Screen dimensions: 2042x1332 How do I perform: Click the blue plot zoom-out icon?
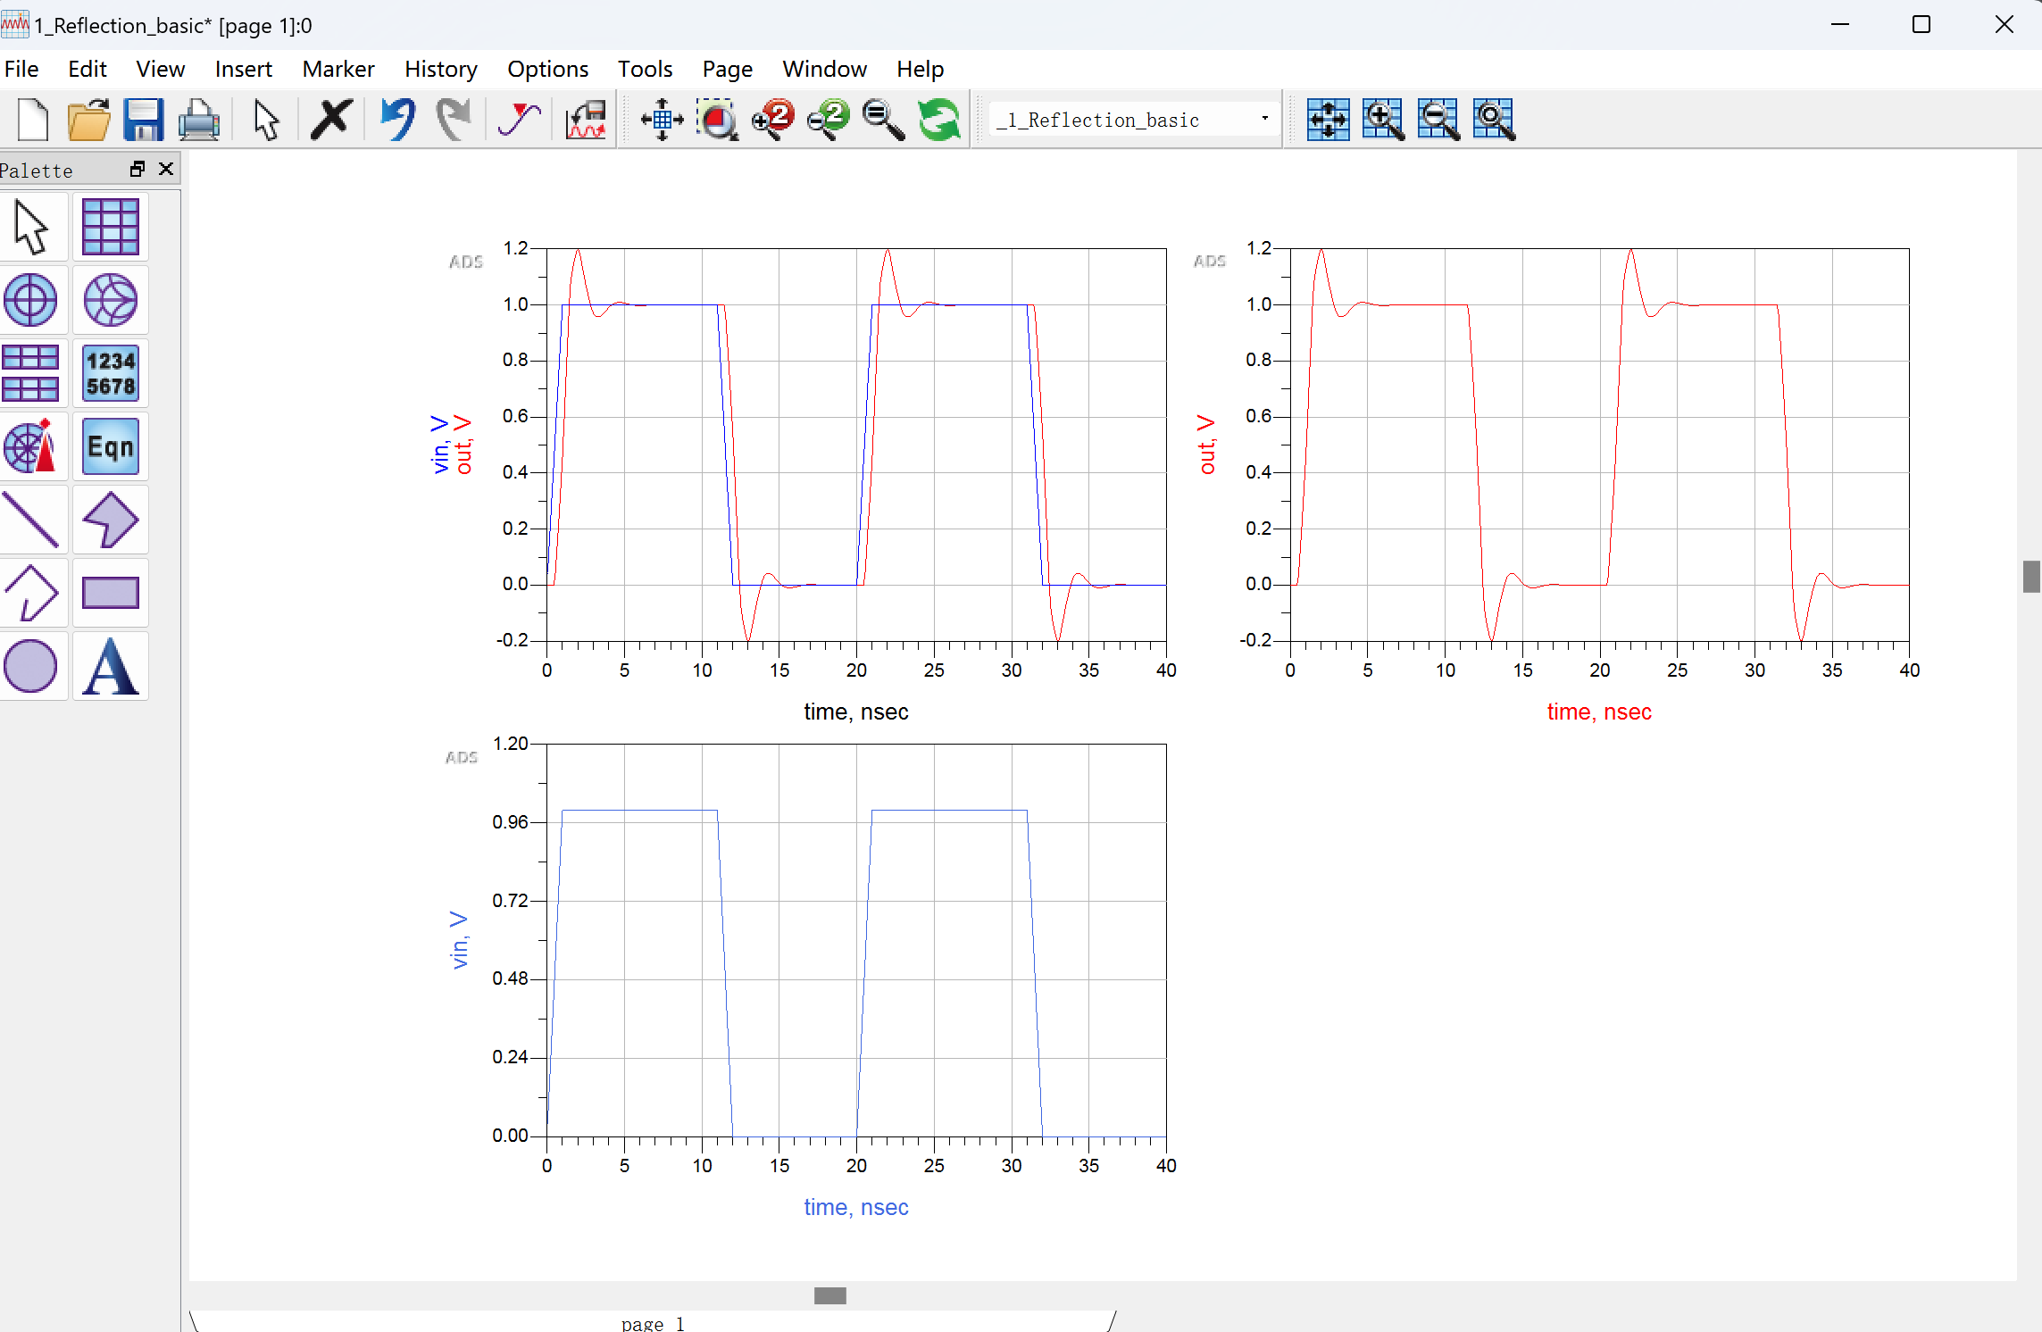[x=1438, y=120]
